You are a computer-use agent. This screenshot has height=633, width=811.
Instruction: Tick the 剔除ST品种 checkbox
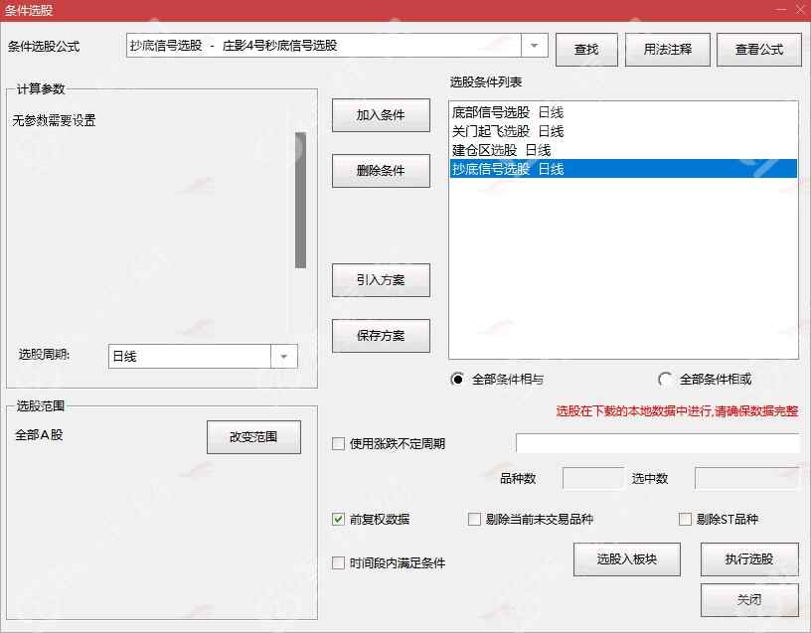tap(685, 519)
